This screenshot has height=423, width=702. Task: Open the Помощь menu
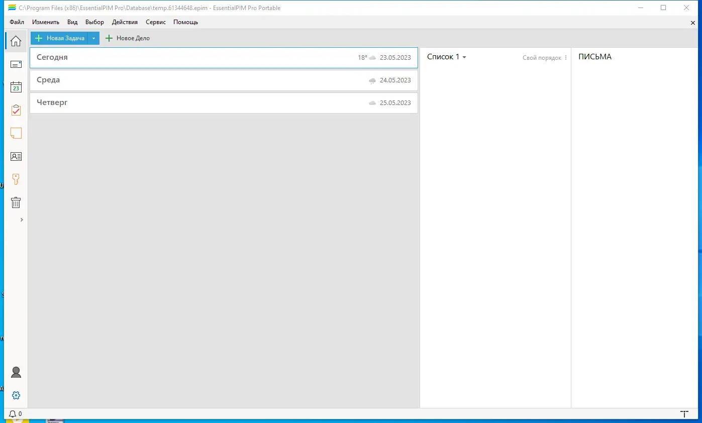pyautogui.click(x=185, y=22)
